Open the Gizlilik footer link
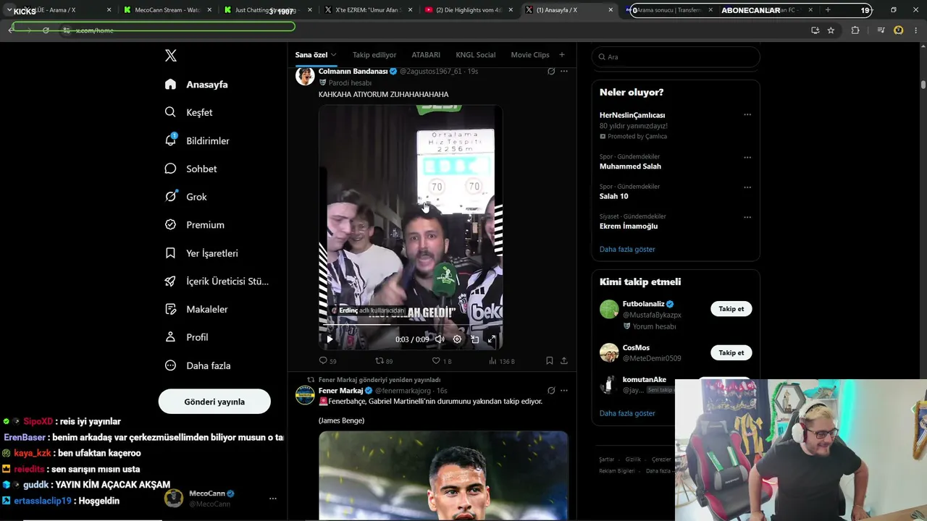This screenshot has height=521, width=927. click(633, 459)
